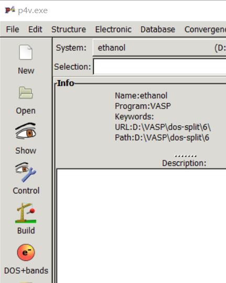This screenshot has height=283, width=226.
Task: Open the DOS+bands electron icon
Action: pos(26,253)
